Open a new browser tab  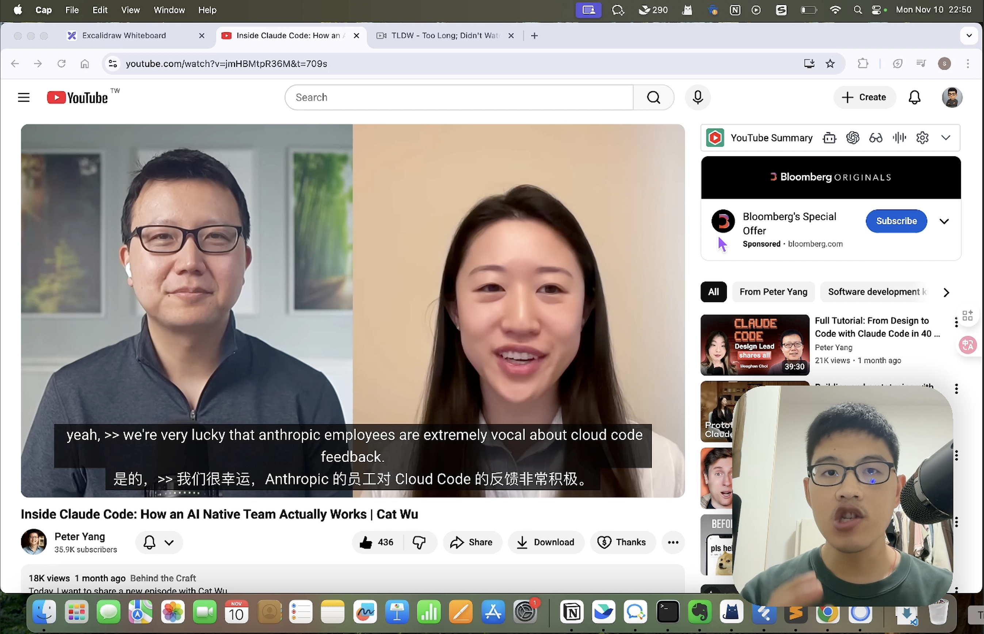pos(534,35)
